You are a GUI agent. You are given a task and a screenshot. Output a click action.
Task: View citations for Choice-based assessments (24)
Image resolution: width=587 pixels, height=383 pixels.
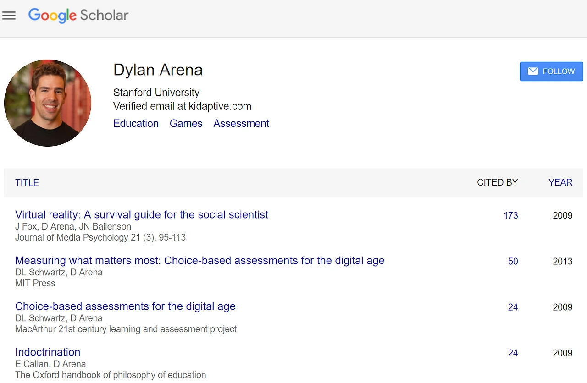(513, 307)
